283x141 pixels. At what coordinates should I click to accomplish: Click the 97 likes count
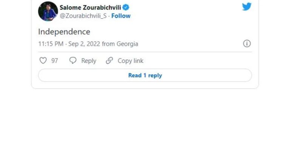click(x=54, y=61)
